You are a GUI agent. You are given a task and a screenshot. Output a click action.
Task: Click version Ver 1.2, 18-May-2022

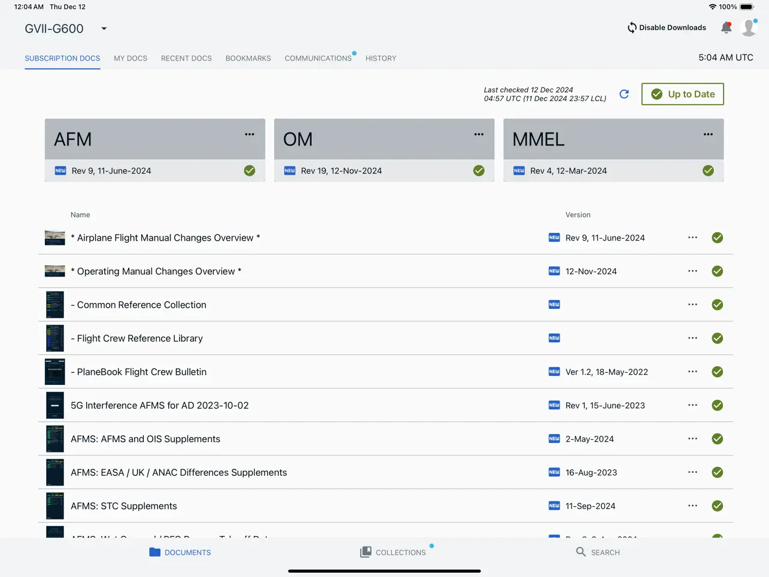click(x=607, y=372)
